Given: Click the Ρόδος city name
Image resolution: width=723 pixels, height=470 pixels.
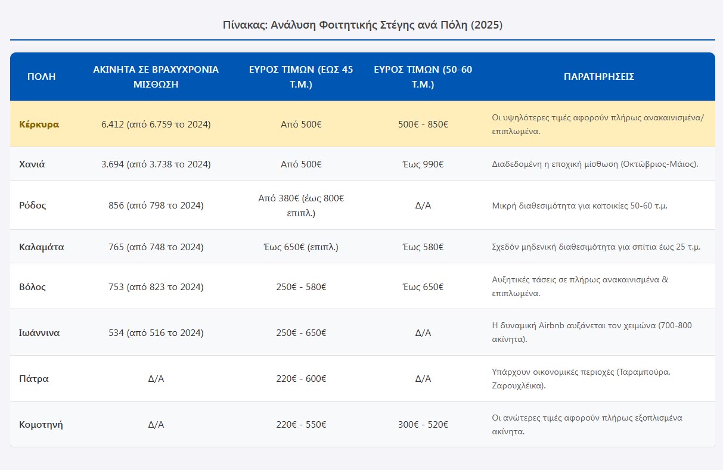Looking at the screenshot, I should pos(33,206).
